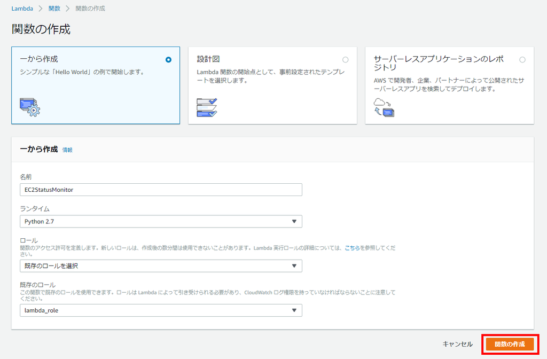Click the 関数の作成 page heading

[x=41, y=29]
